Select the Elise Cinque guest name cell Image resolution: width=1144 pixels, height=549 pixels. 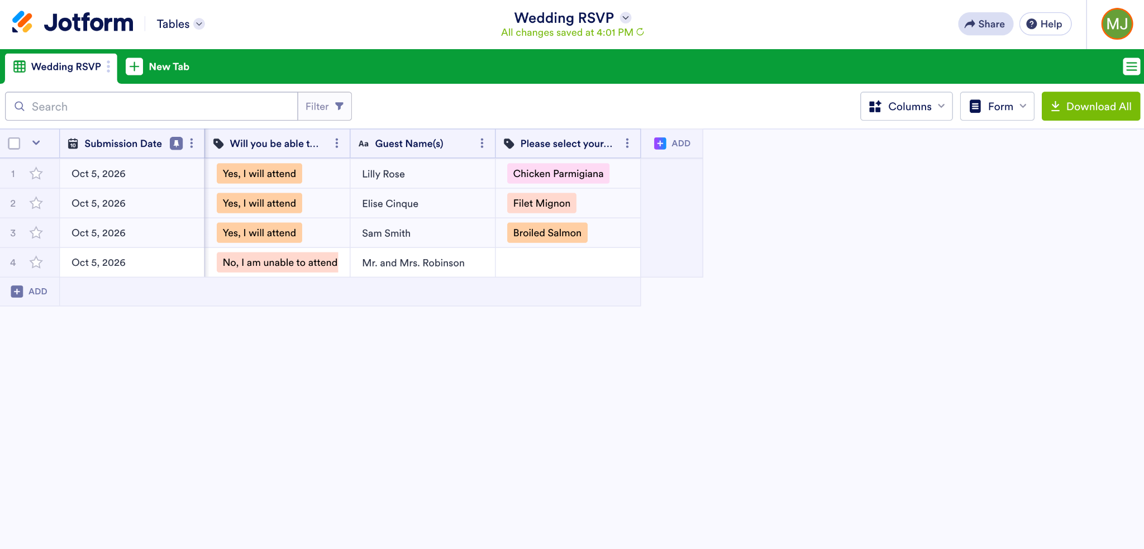tap(423, 203)
